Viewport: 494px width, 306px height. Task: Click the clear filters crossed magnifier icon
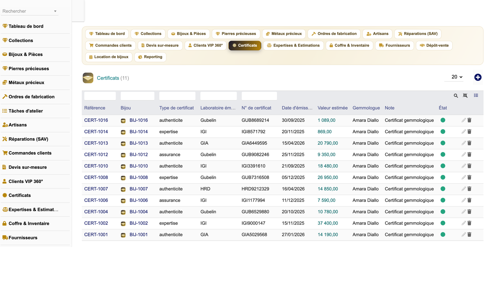465,96
